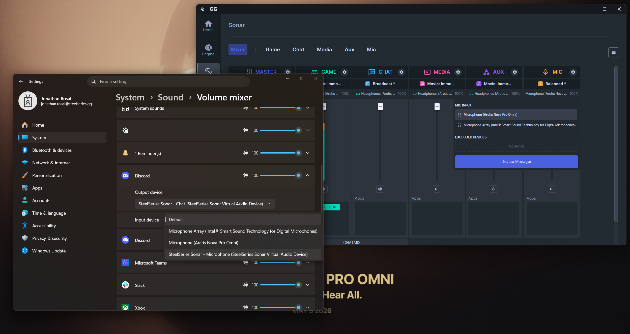The width and height of the screenshot is (630, 334).
Task: Click the CHAT channel speech bubble icon
Action: click(372, 72)
